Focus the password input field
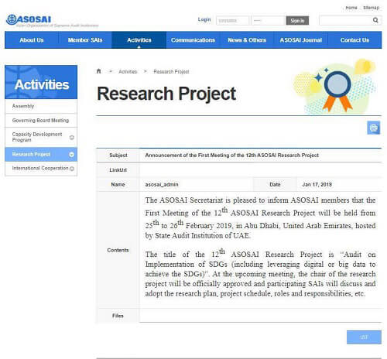The height and width of the screenshot is (359, 387). point(268,21)
